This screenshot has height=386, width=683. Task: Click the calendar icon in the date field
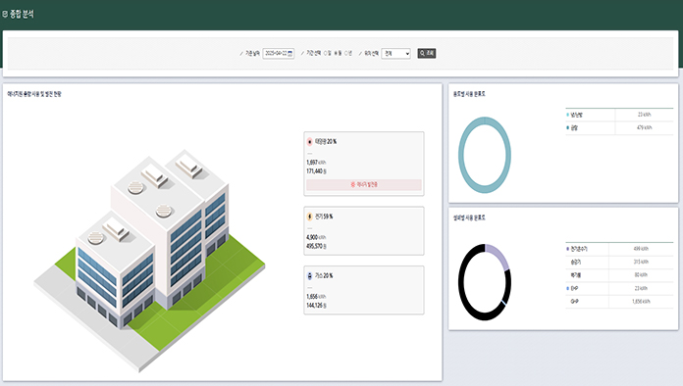[x=290, y=54]
